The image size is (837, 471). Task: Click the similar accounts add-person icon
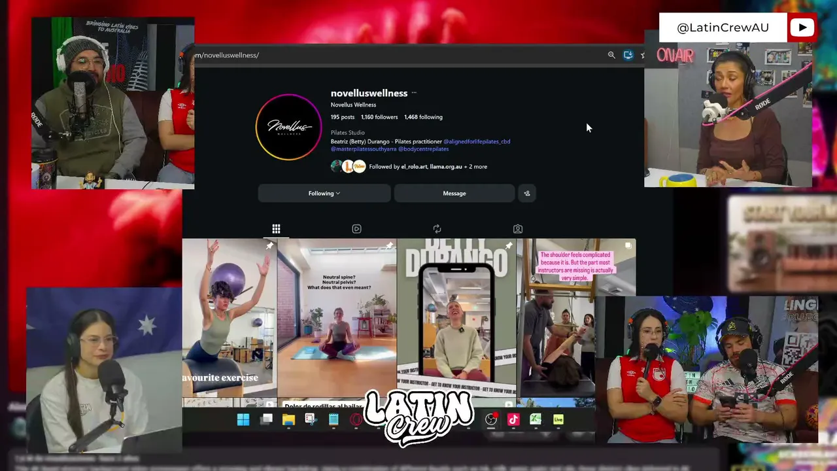(526, 193)
